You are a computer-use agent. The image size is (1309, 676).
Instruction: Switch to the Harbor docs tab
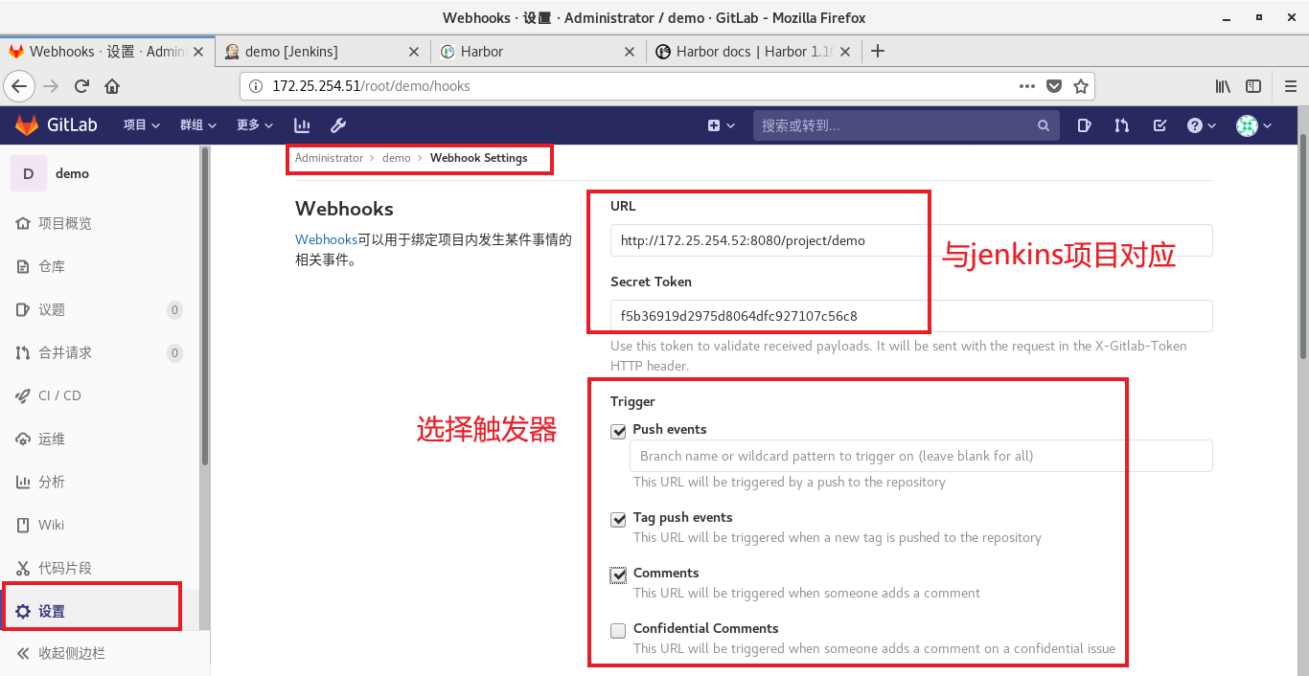[x=753, y=52]
